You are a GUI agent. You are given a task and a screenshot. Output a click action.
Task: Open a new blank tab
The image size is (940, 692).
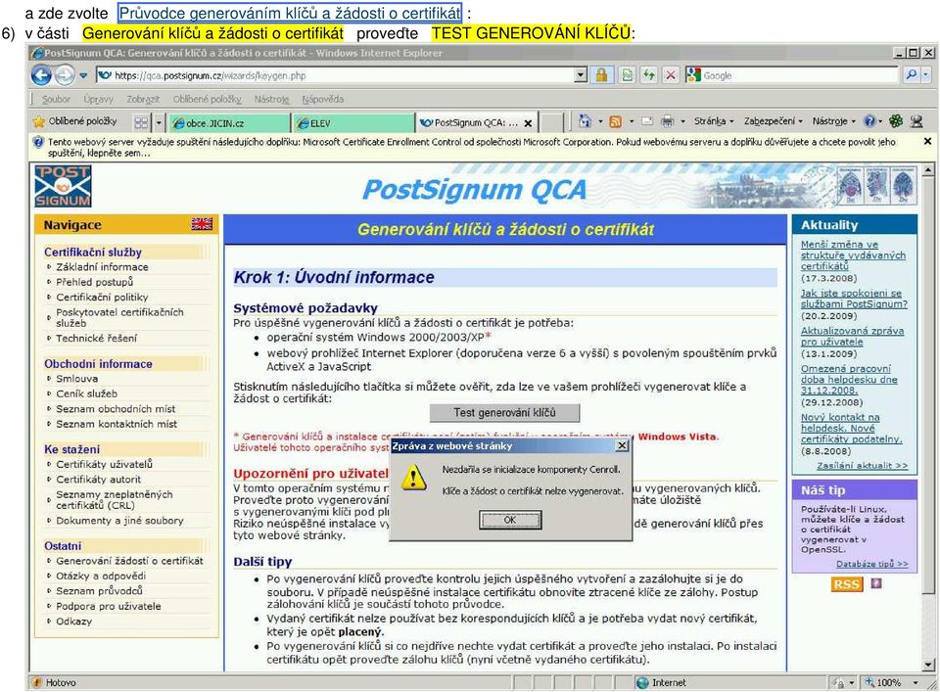click(551, 122)
